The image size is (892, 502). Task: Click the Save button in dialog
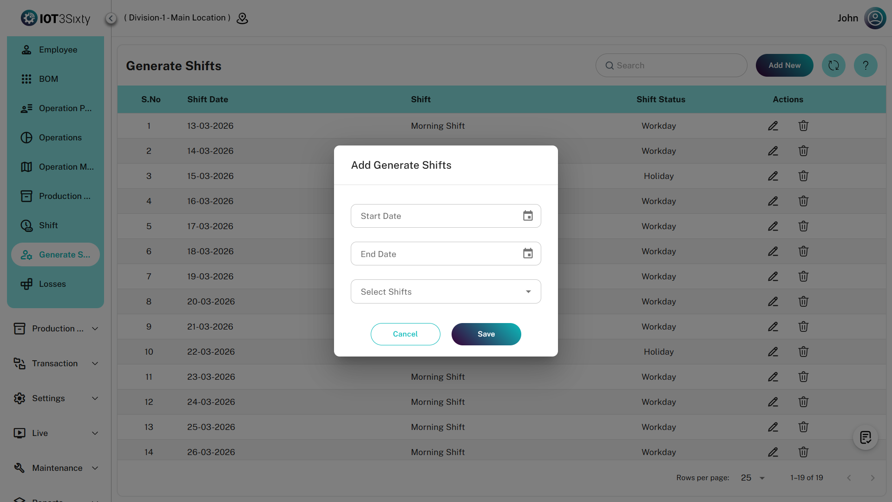(486, 334)
